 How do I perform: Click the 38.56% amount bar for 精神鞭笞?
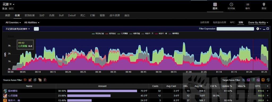coord(102,91)
